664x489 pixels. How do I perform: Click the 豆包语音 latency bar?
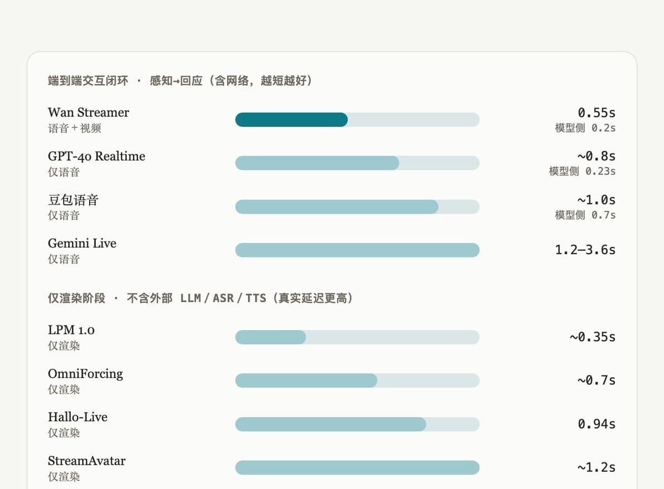[357, 207]
